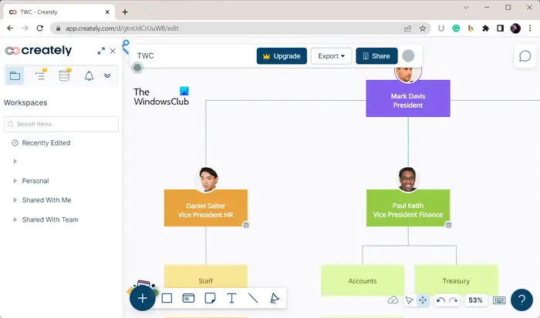Click the TWC document title
This screenshot has width=540, height=318.
click(145, 55)
